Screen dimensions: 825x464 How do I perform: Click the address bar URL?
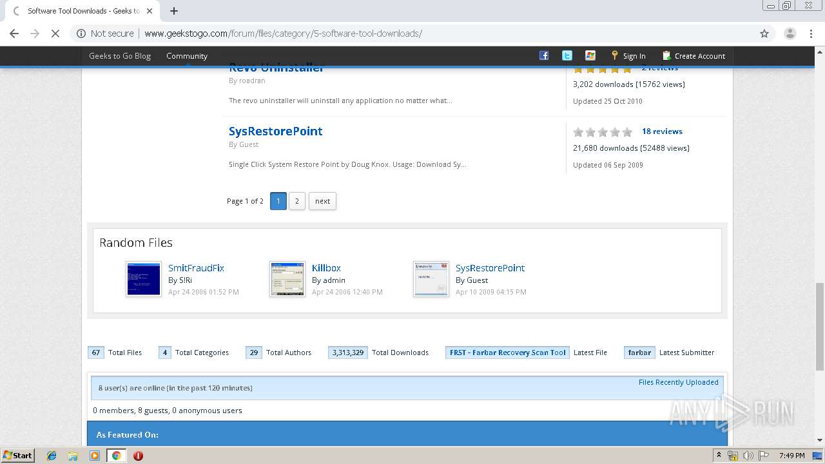(x=283, y=34)
